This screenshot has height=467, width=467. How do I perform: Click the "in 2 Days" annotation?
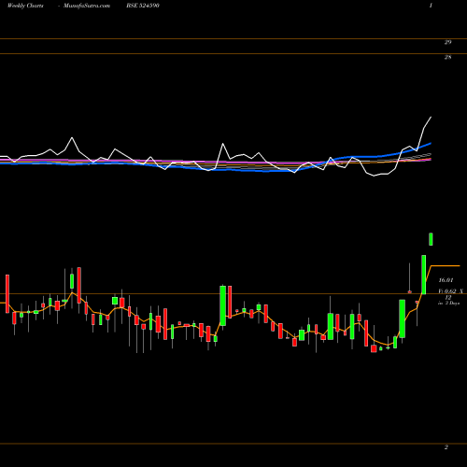448,303
